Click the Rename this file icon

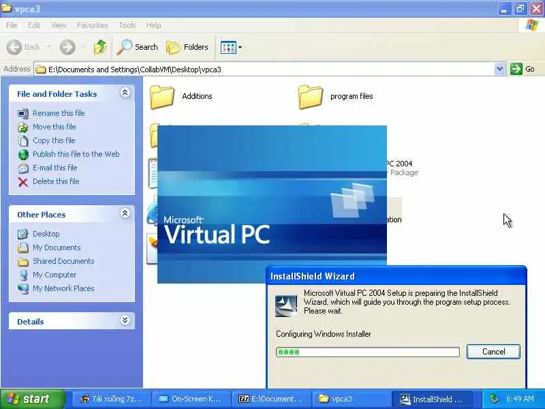click(23, 113)
